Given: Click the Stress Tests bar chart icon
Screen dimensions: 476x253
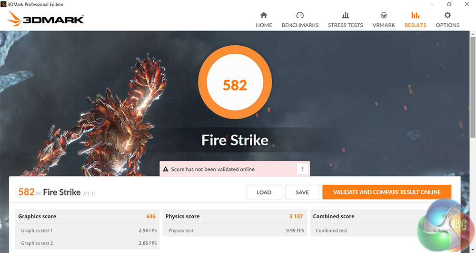Looking at the screenshot, I should pyautogui.click(x=346, y=15).
